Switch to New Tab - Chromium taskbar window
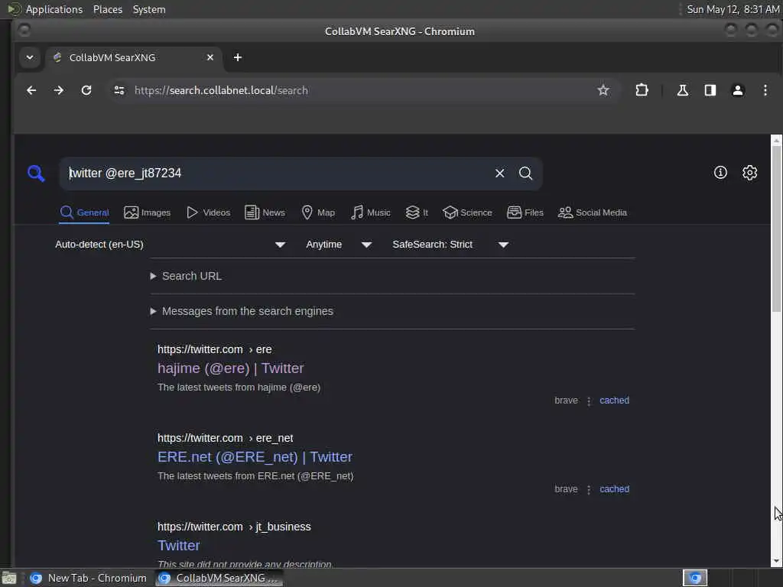 point(89,578)
